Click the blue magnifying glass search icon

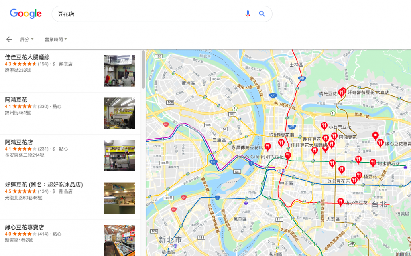(x=262, y=14)
